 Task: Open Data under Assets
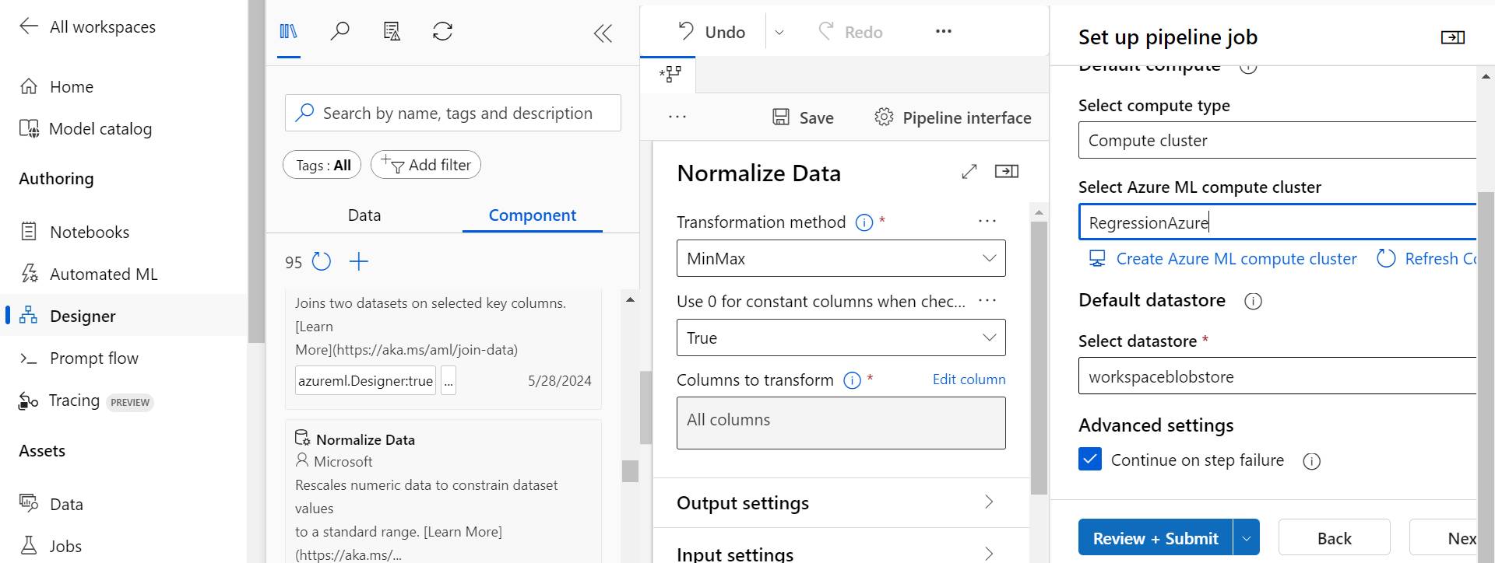tap(51, 504)
